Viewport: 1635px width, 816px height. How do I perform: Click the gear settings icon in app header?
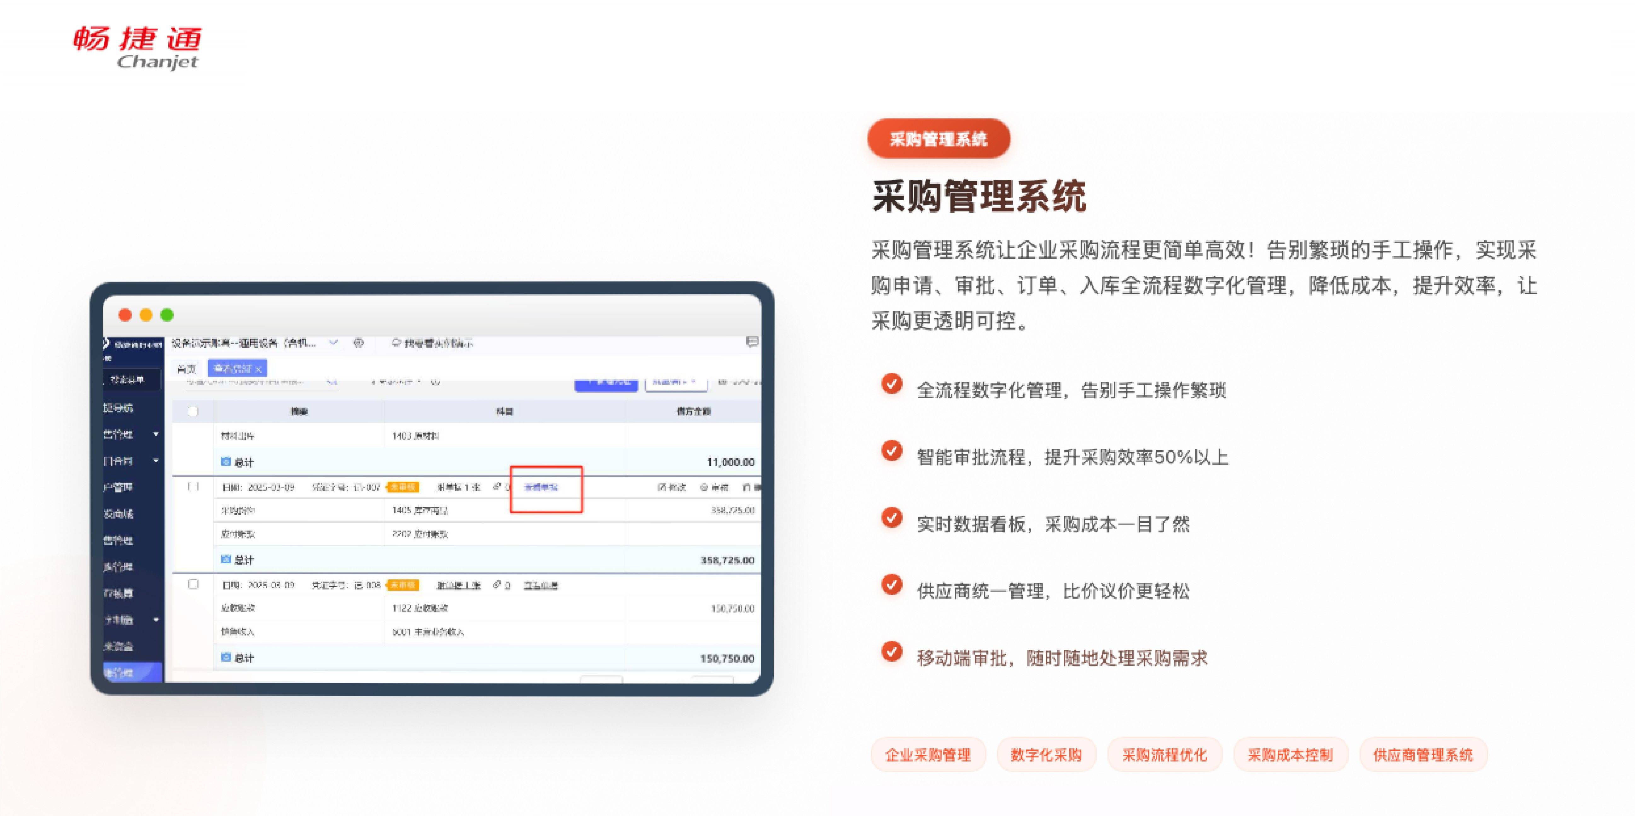click(359, 343)
